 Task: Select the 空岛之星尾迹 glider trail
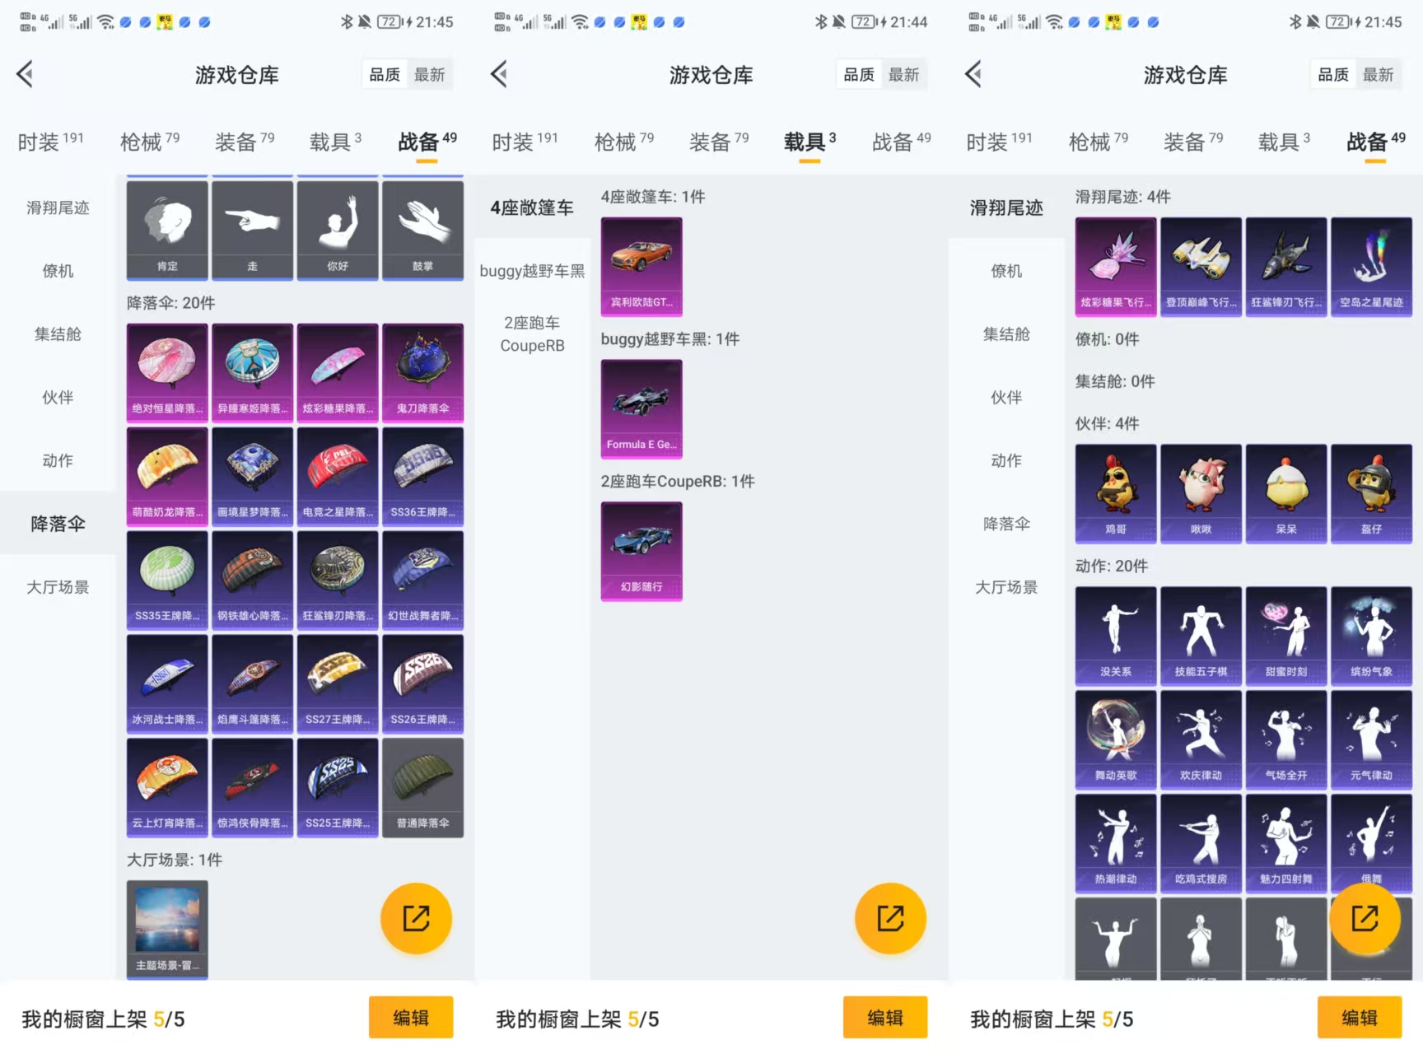click(x=1371, y=266)
